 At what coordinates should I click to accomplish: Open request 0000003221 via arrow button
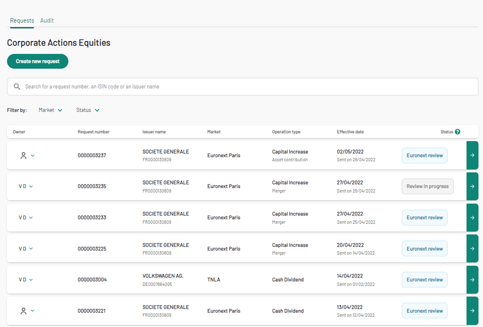[472, 311]
